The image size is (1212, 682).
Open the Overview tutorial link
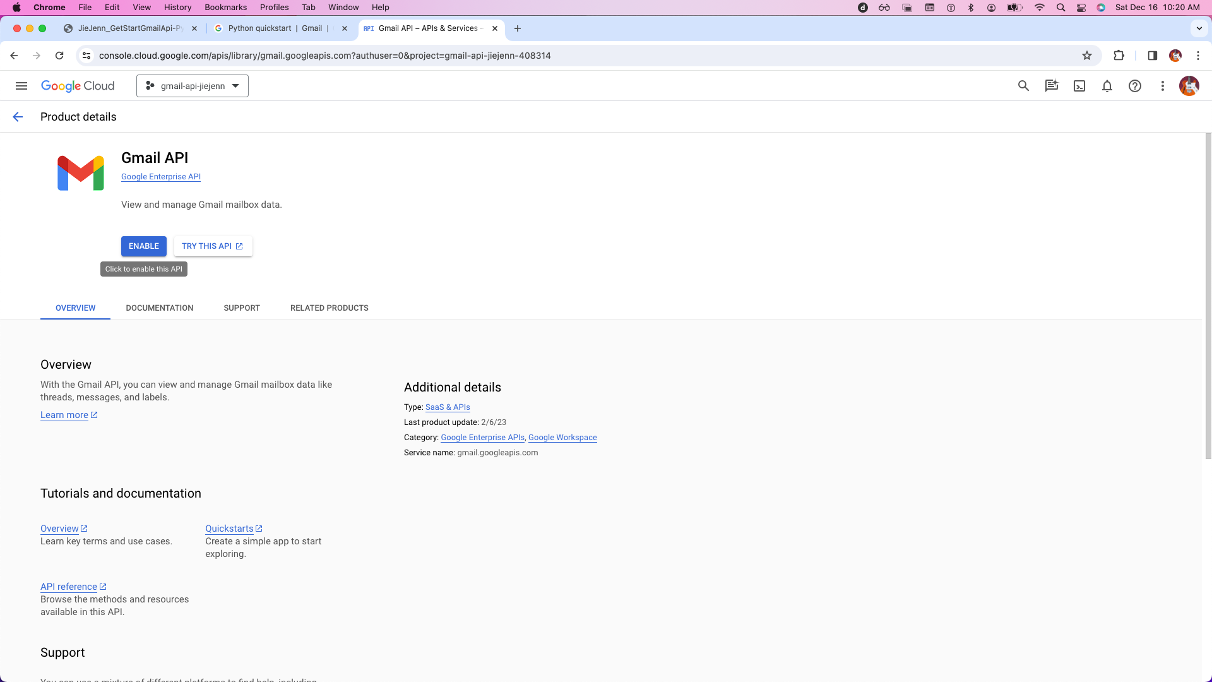click(x=64, y=529)
